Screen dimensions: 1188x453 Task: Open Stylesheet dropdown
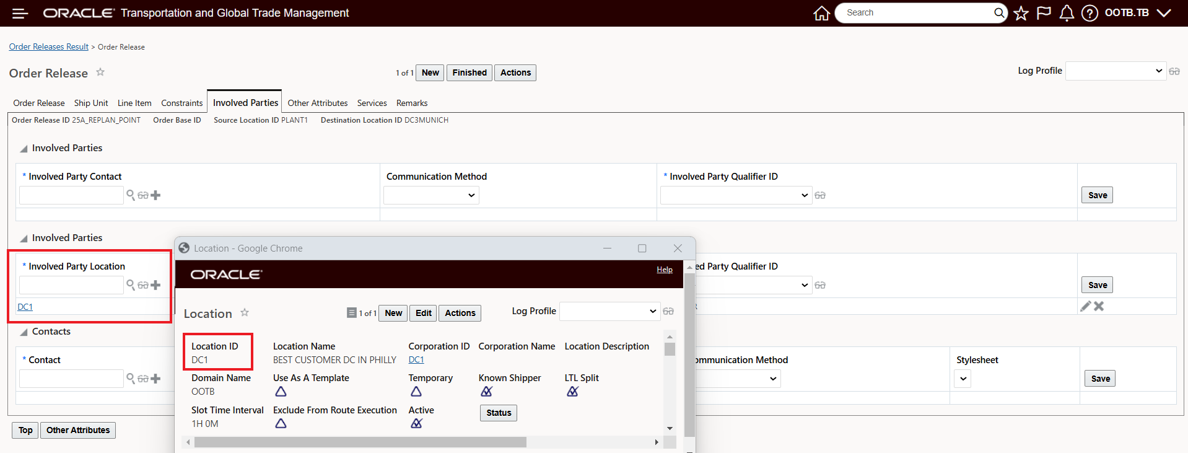tap(963, 379)
